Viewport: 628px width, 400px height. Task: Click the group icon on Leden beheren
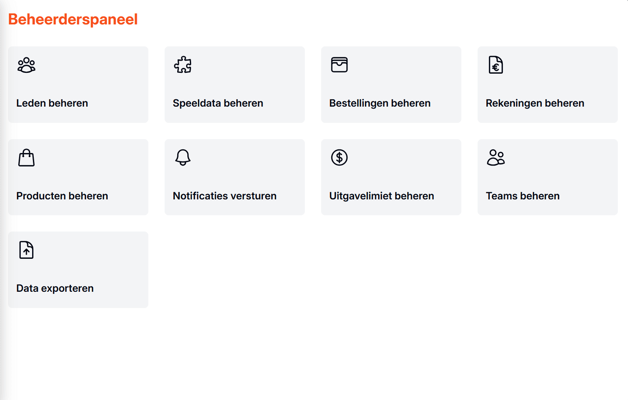click(x=26, y=65)
